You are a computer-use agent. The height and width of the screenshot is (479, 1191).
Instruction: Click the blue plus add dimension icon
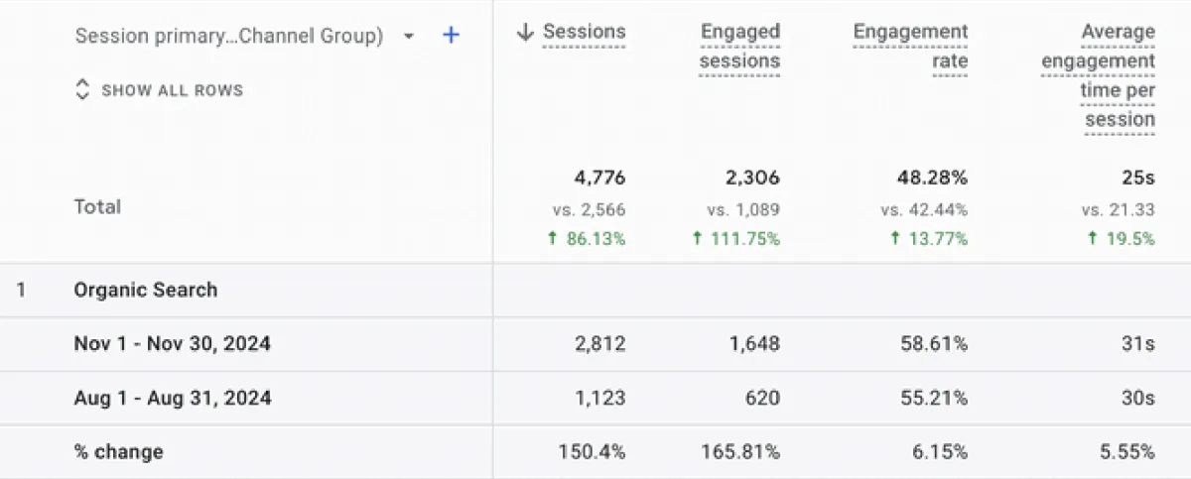click(x=451, y=36)
